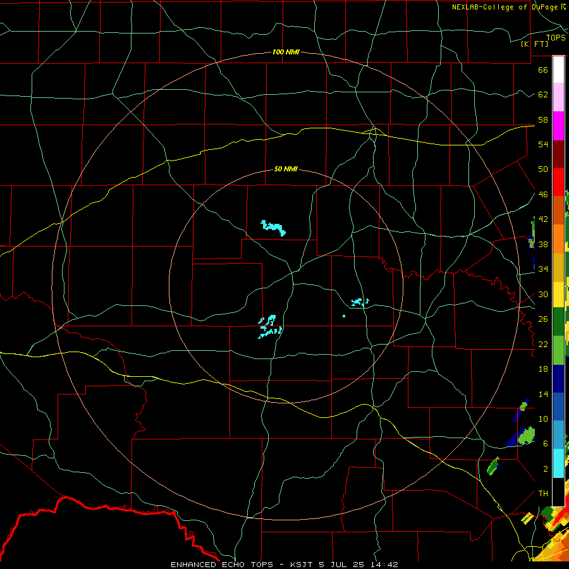The image size is (569, 569).
Task: Click the 58 value on the legend scale
Action: click(x=543, y=119)
